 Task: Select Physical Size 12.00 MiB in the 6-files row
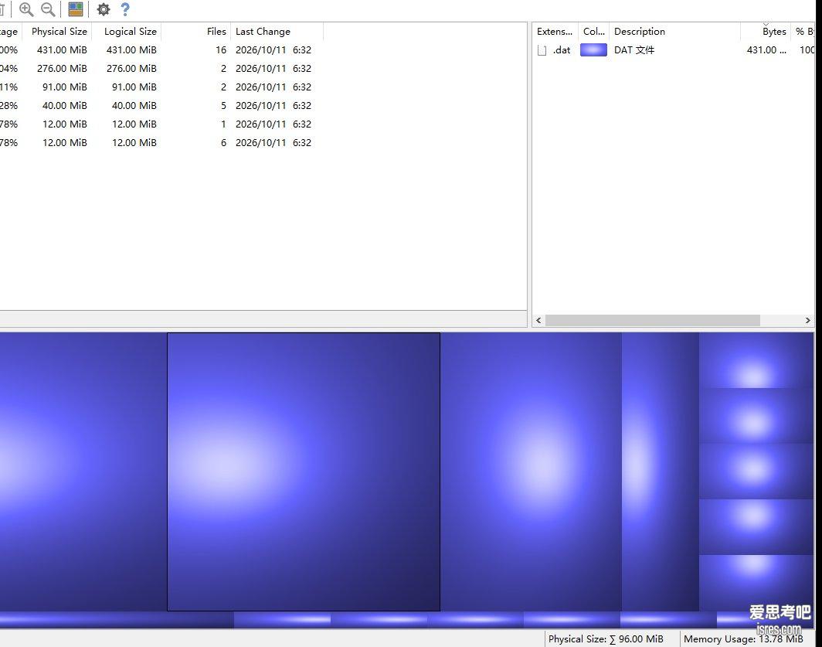64,143
